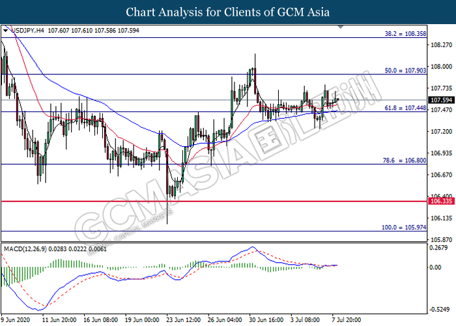This screenshot has height=326, width=456.
Task: Click the 3 Jul 08:00 time label
Action: pyautogui.click(x=306, y=320)
